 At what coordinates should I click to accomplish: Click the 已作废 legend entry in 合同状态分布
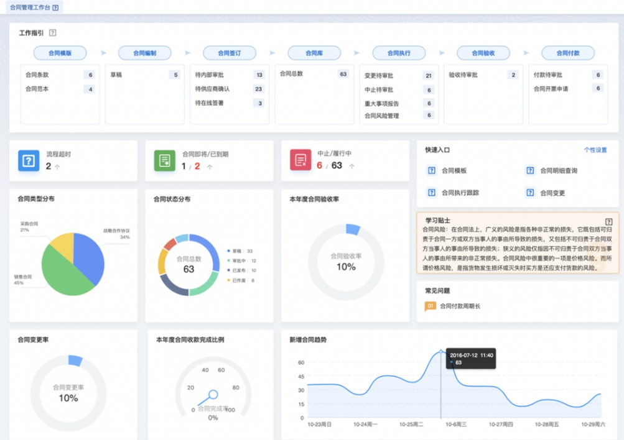pyautogui.click(x=241, y=280)
